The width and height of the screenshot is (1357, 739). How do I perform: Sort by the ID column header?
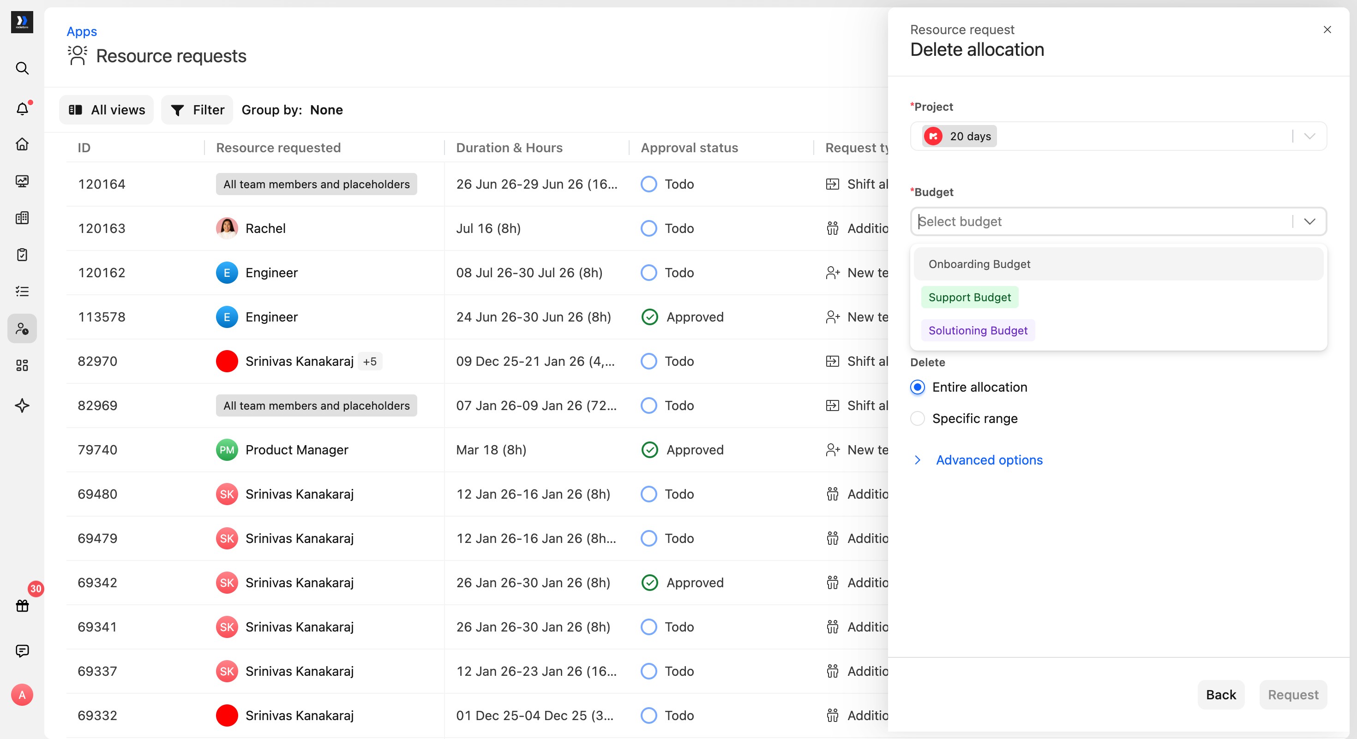pos(84,148)
